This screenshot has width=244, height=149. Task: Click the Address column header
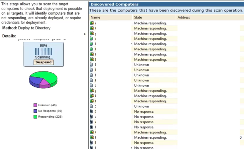click(210, 17)
